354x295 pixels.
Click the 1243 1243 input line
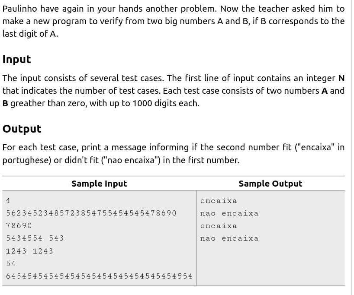click(29, 251)
